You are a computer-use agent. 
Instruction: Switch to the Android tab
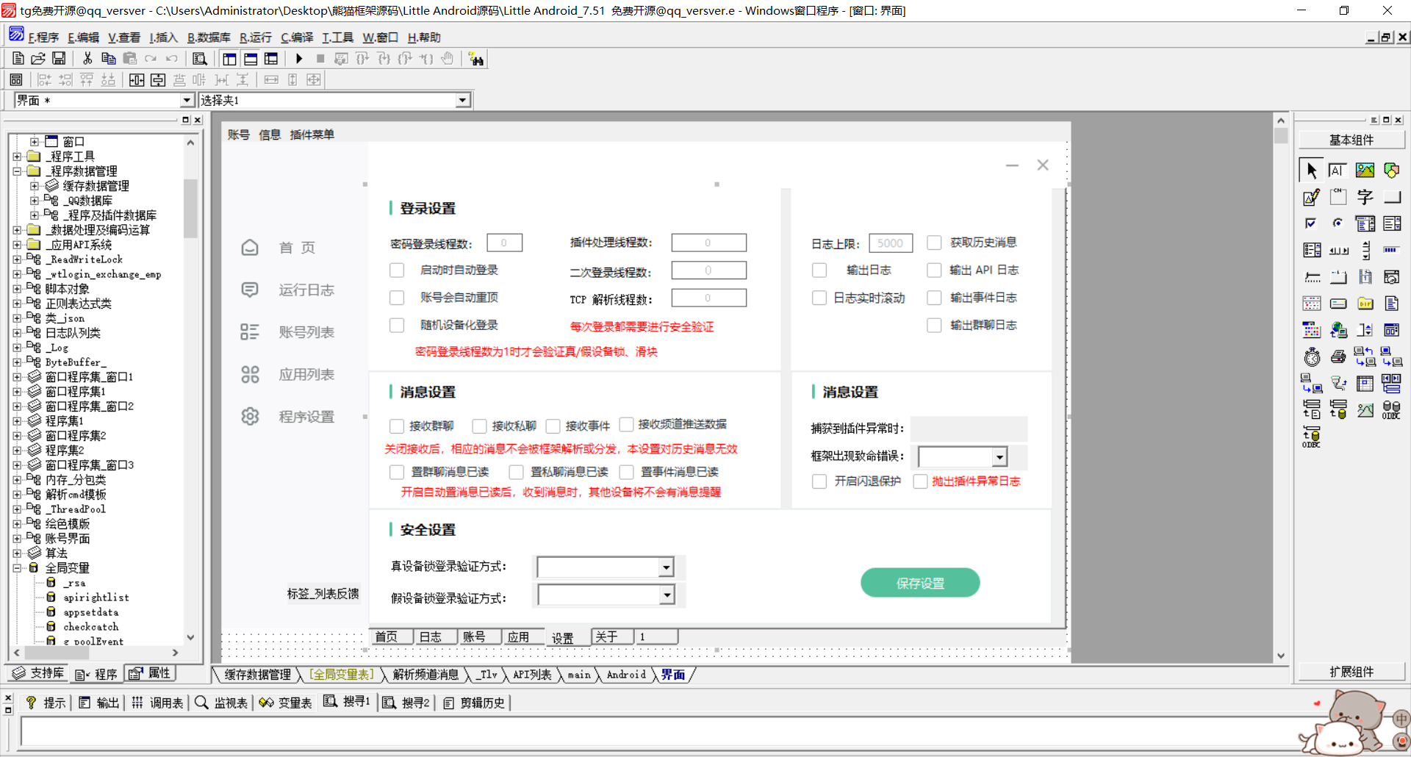pyautogui.click(x=626, y=675)
